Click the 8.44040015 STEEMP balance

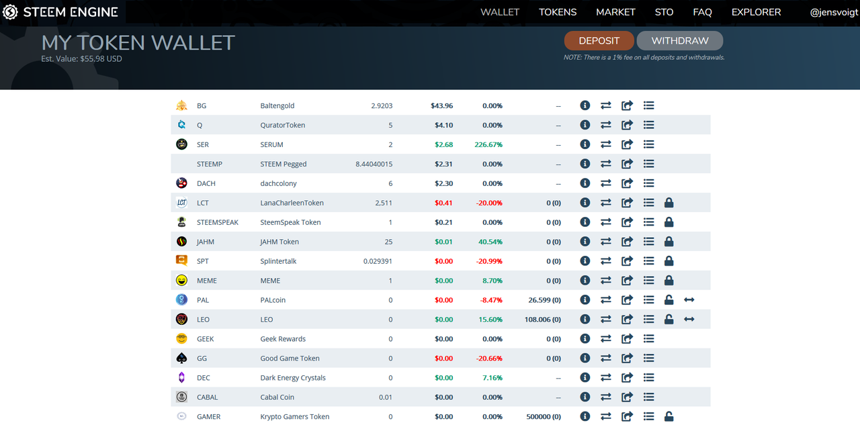[x=374, y=164]
